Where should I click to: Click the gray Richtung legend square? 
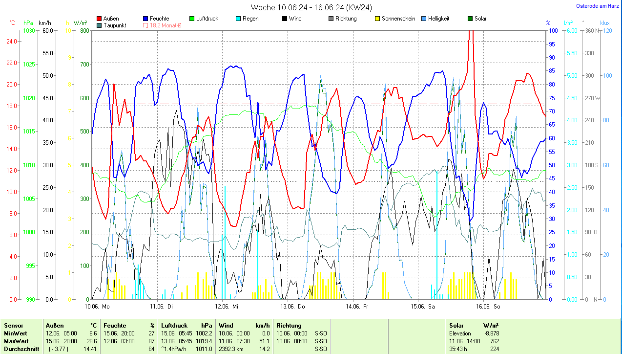331,19
